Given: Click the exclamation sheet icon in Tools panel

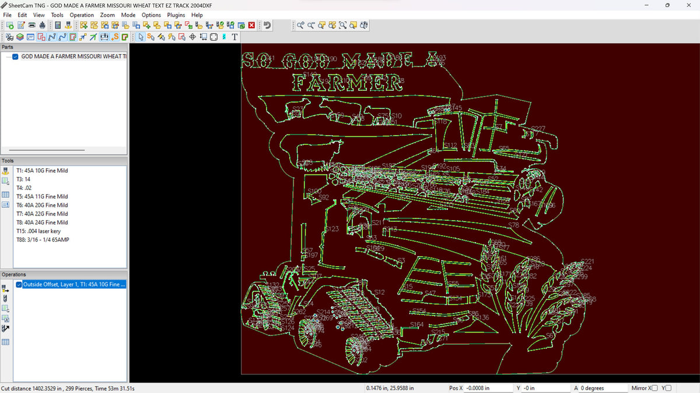Looking at the screenshot, I should (x=6, y=204).
